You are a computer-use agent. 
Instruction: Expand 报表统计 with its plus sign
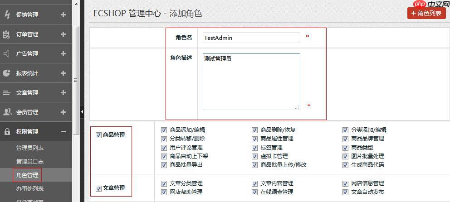click(64, 73)
